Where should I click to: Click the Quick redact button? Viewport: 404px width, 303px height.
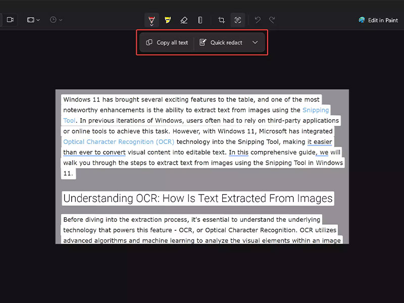221,42
